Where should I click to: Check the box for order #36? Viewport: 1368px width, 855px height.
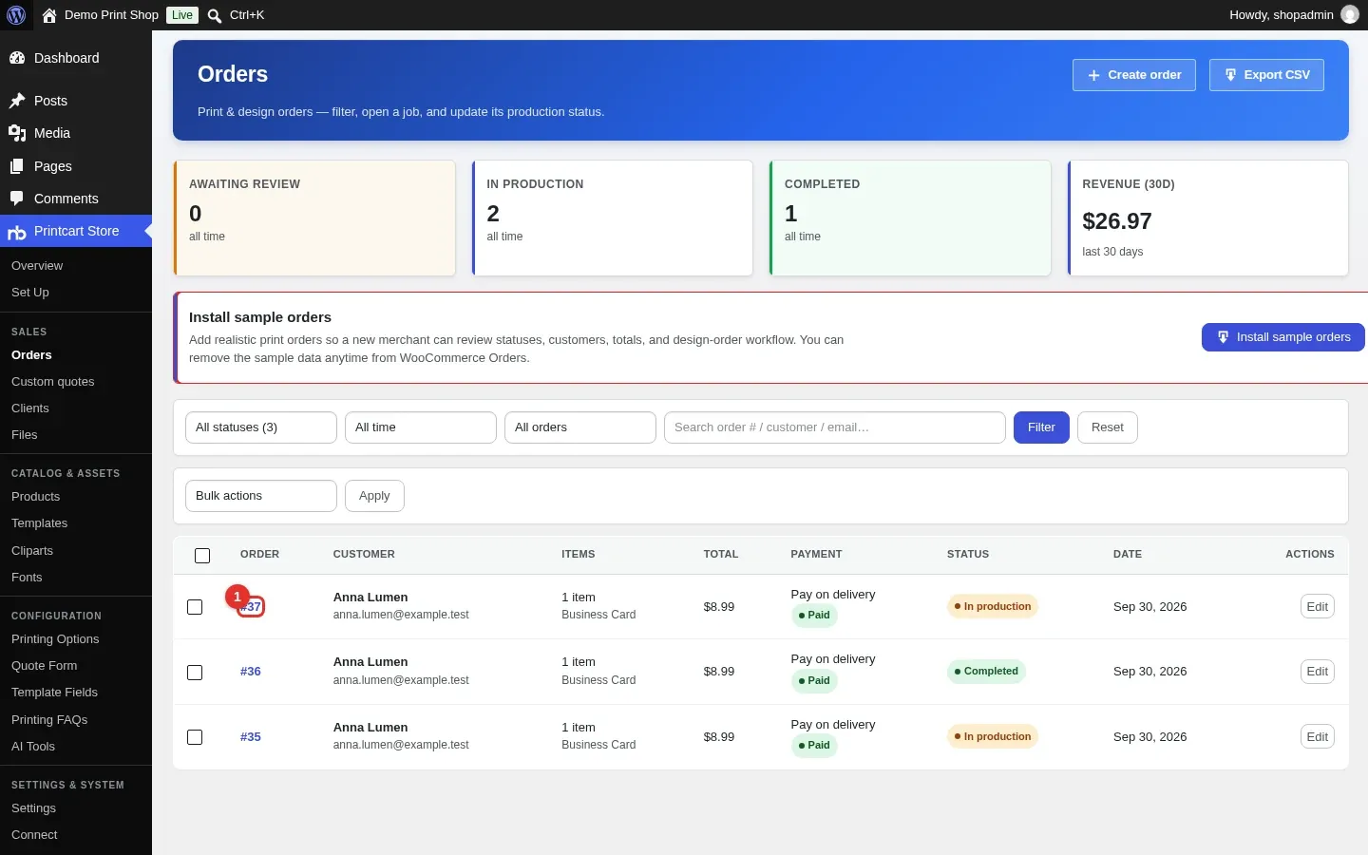(195, 673)
